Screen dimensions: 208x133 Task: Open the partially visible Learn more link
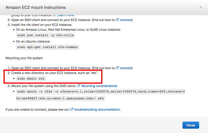pyautogui.click(x=65, y=15)
